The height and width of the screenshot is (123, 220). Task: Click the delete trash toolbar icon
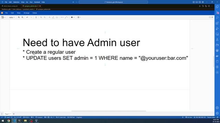36,17
